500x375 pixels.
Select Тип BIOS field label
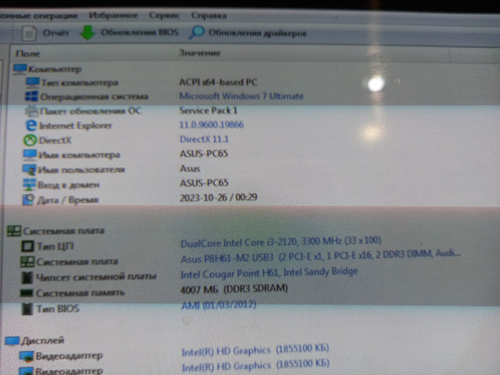click(x=58, y=309)
